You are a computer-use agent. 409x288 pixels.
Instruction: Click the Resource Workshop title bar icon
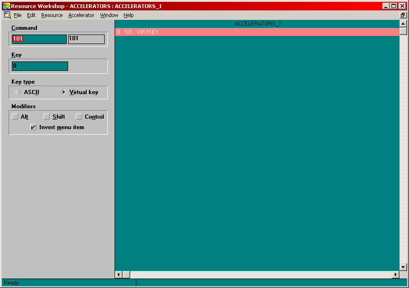tap(6, 6)
